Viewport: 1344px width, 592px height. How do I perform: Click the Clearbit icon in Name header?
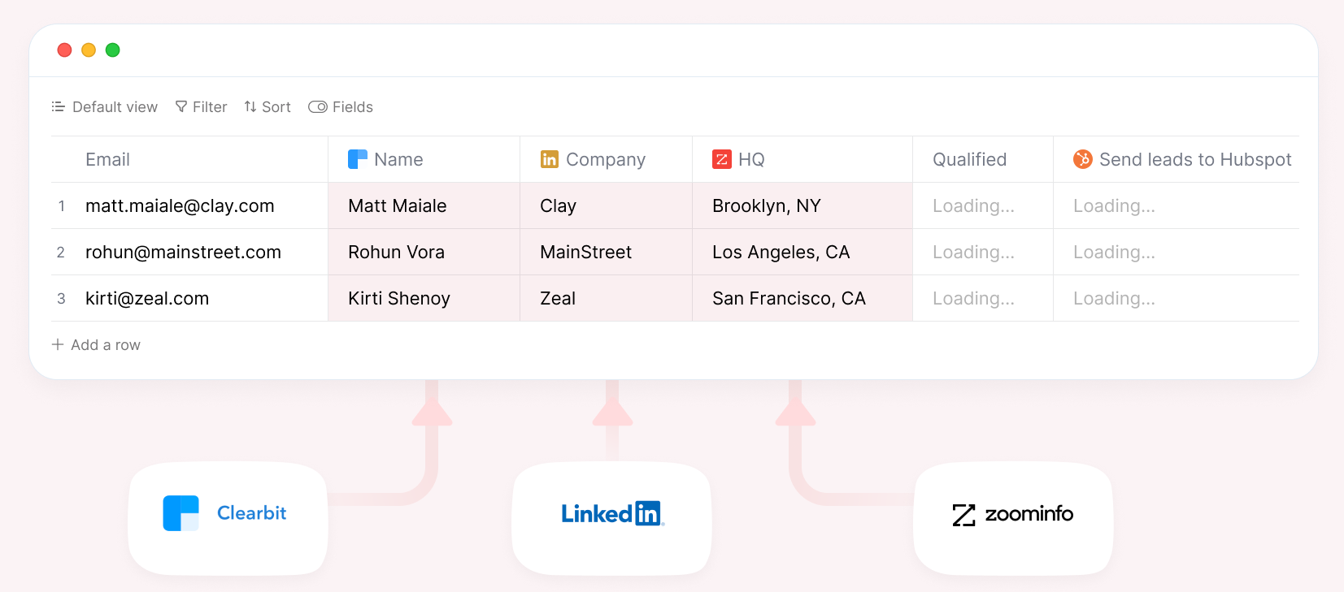[357, 159]
